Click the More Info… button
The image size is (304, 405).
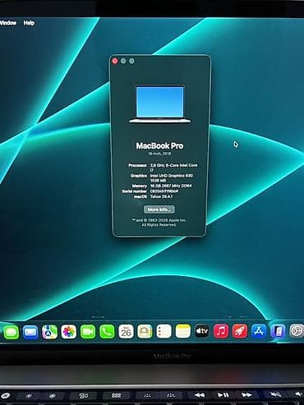pos(159,209)
